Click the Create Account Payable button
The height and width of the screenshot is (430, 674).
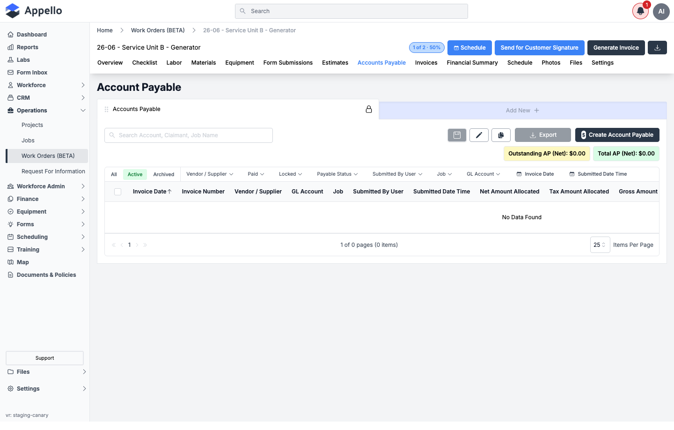pyautogui.click(x=617, y=135)
